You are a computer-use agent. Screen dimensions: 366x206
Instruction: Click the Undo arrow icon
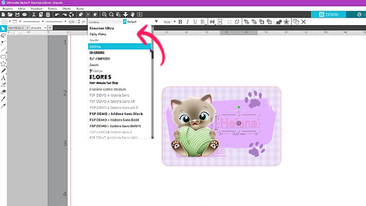57,14
